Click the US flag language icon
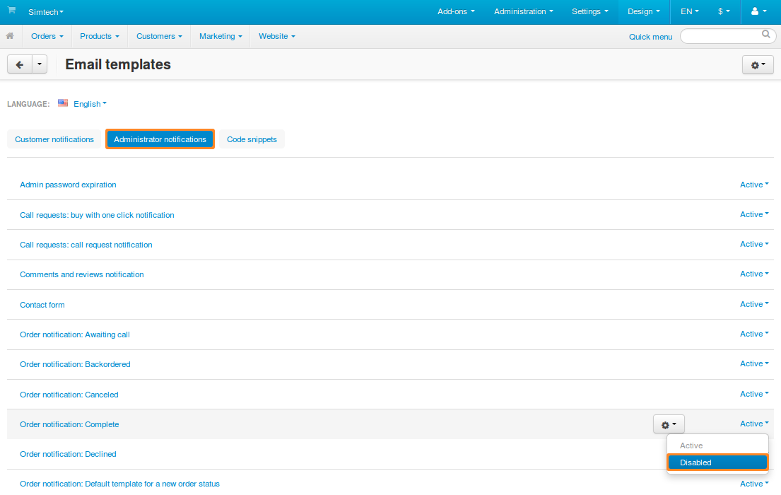Viewport: 781px width, 495px height. (x=63, y=103)
